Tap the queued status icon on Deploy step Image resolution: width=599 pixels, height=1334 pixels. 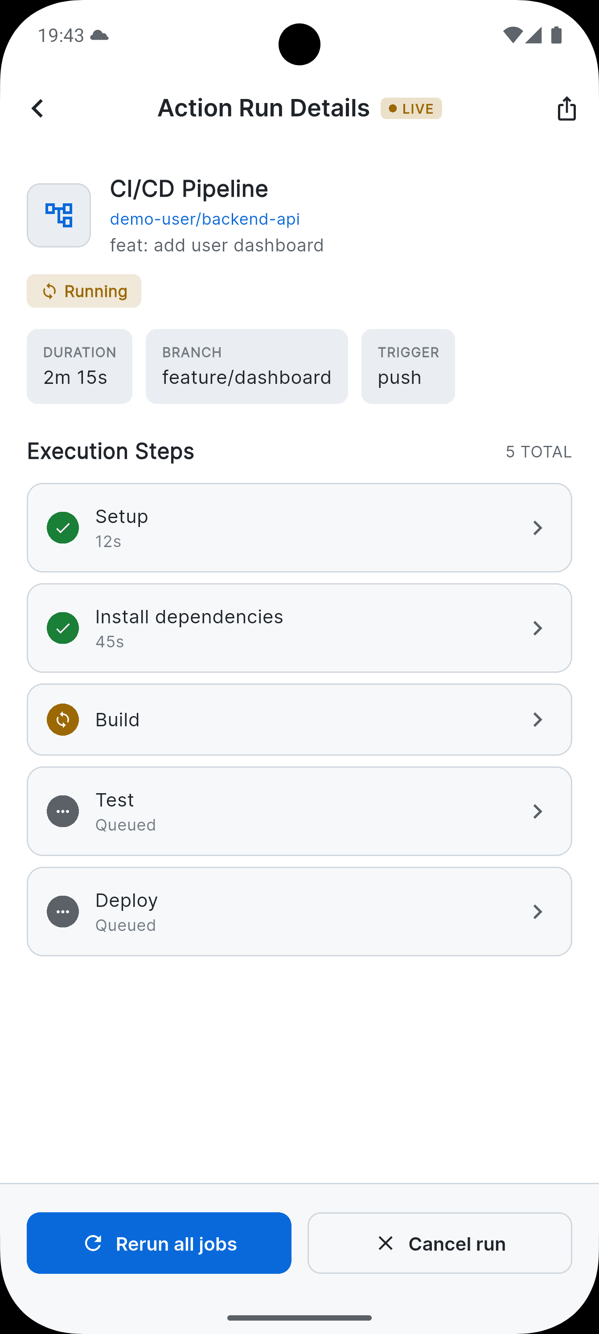[62, 911]
